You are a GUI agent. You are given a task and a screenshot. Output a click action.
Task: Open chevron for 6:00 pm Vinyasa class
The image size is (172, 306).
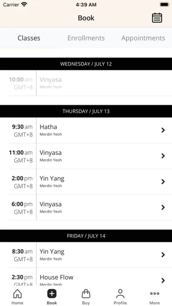coord(163,207)
